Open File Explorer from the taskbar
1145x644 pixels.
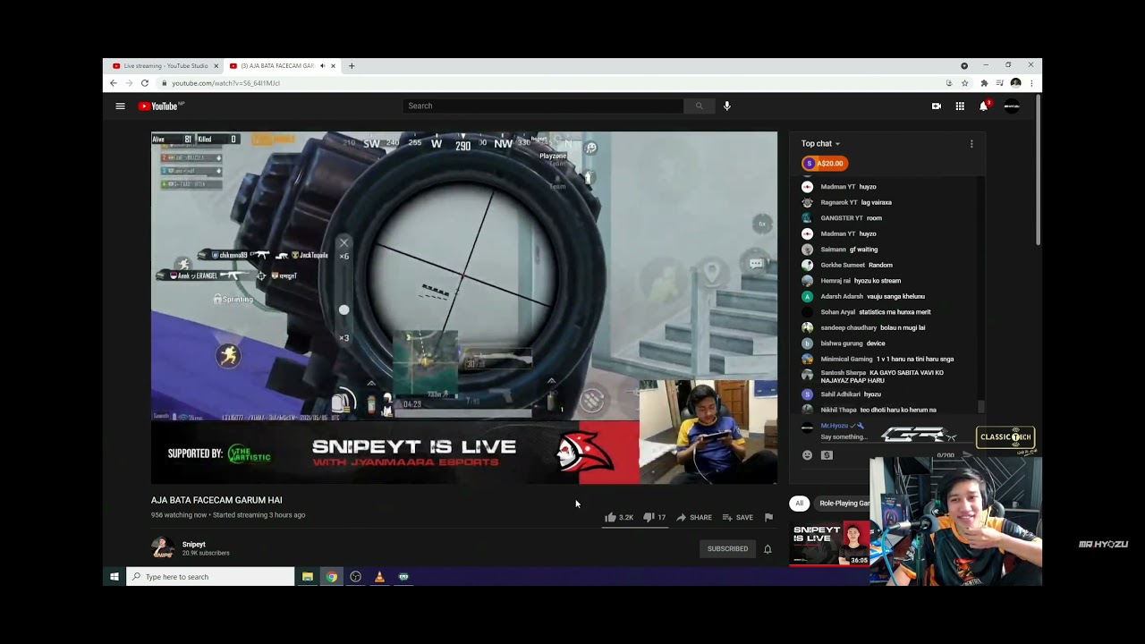click(x=307, y=577)
